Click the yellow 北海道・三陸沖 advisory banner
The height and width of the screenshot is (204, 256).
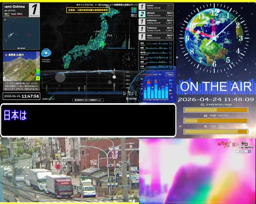pyautogui.click(x=88, y=10)
